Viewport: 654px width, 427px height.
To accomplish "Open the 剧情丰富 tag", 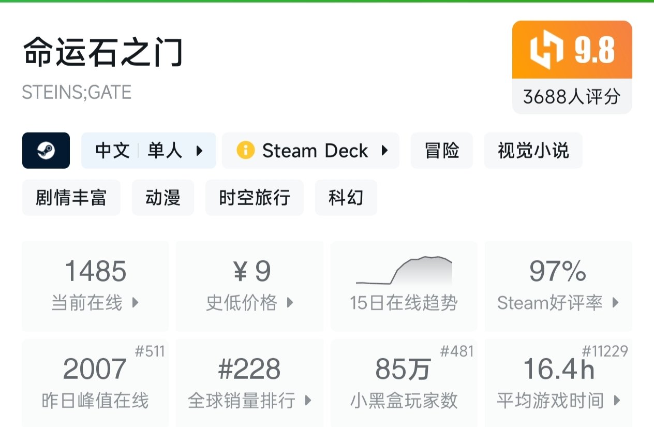I will pos(71,198).
